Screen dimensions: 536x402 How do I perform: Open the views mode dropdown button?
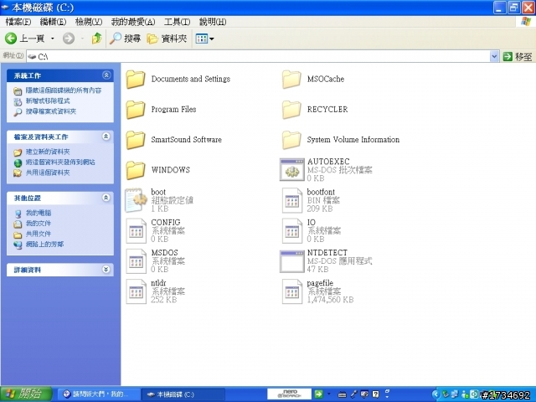click(x=204, y=39)
